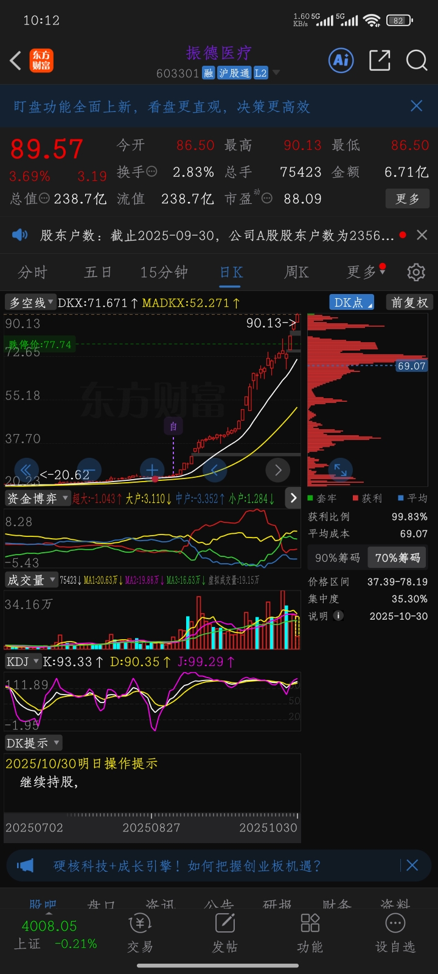Screen dimensions: 438x974
Task: Tap the 融 margin badge under stock name
Action: pos(209,73)
